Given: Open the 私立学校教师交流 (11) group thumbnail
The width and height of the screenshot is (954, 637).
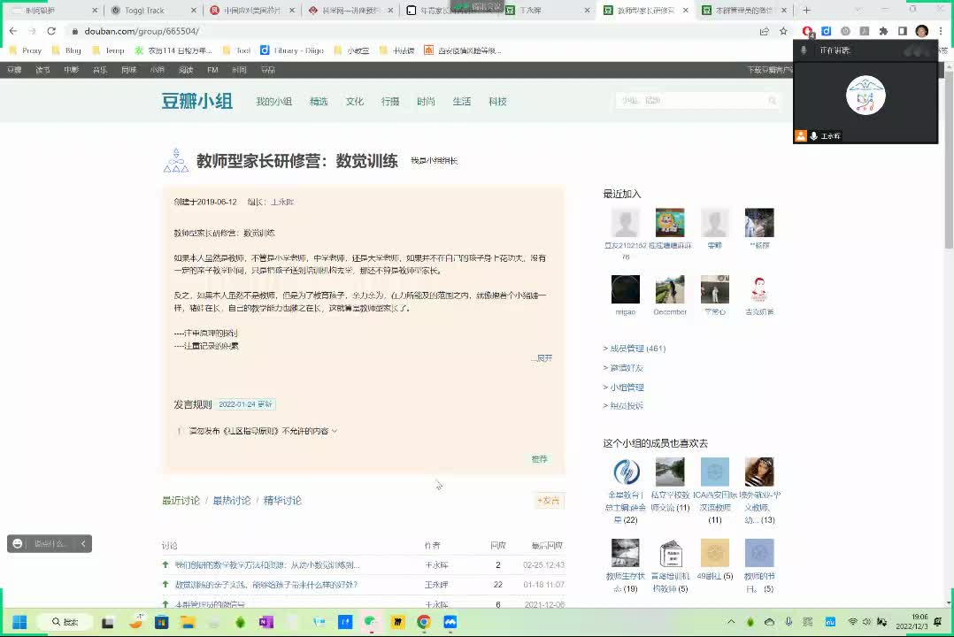Looking at the screenshot, I should pyautogui.click(x=670, y=472).
